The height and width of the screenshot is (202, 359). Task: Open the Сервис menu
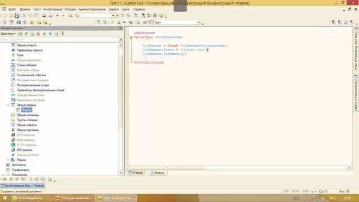pos(113,9)
